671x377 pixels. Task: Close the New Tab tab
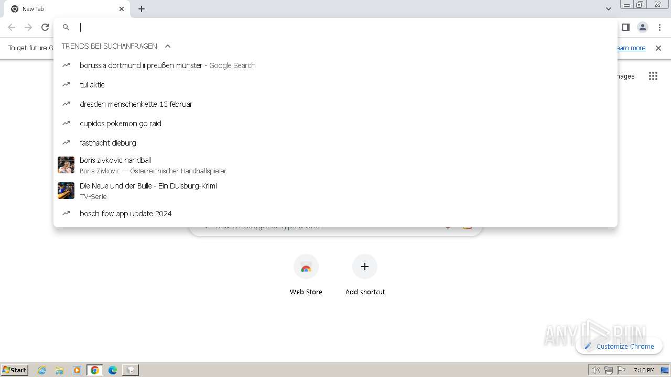click(x=122, y=9)
